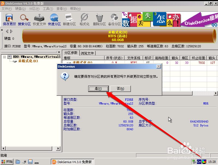Open the 文件(F) menu
Screen dimensions: 218x165
click(x=7, y=9)
